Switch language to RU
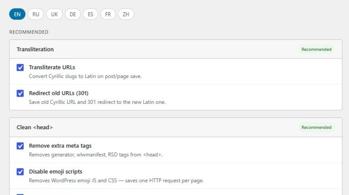This screenshot has height=195, width=349. (36, 14)
